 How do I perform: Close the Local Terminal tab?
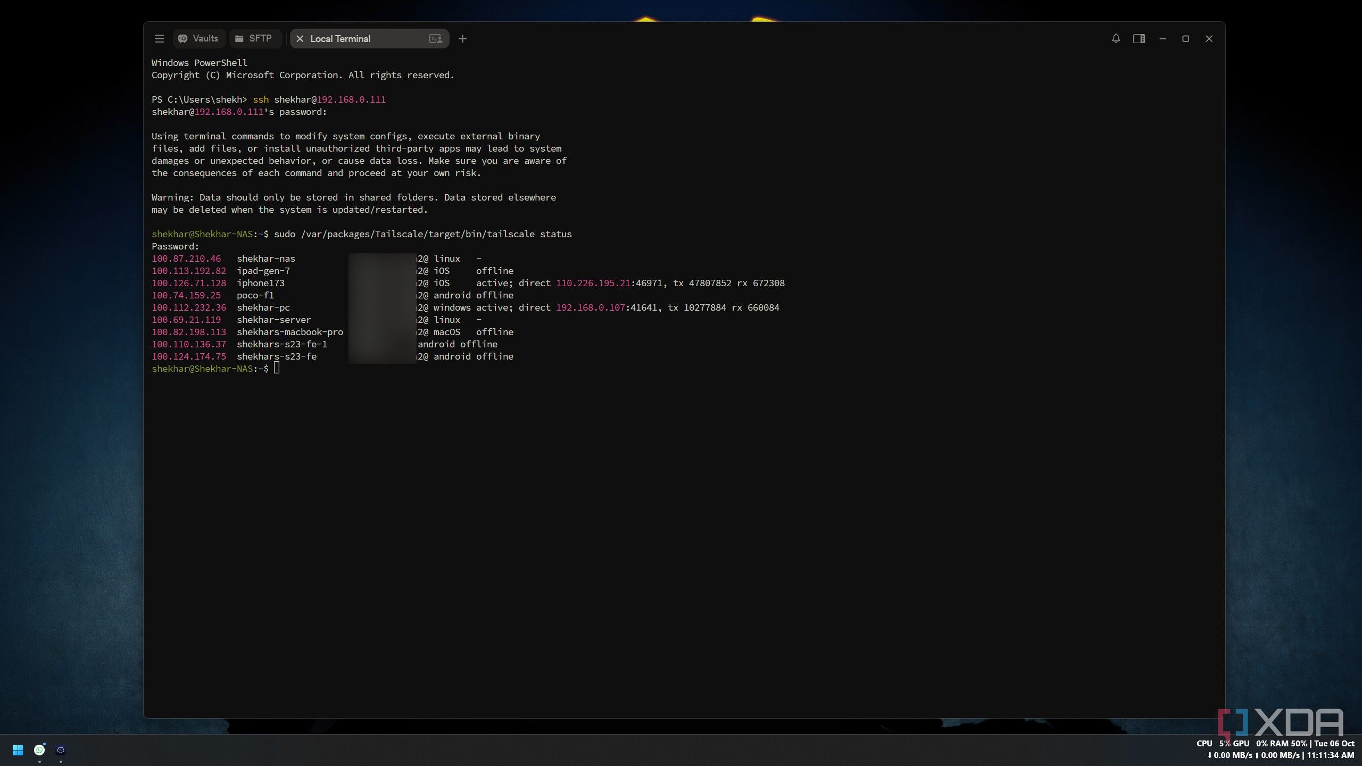tap(300, 39)
